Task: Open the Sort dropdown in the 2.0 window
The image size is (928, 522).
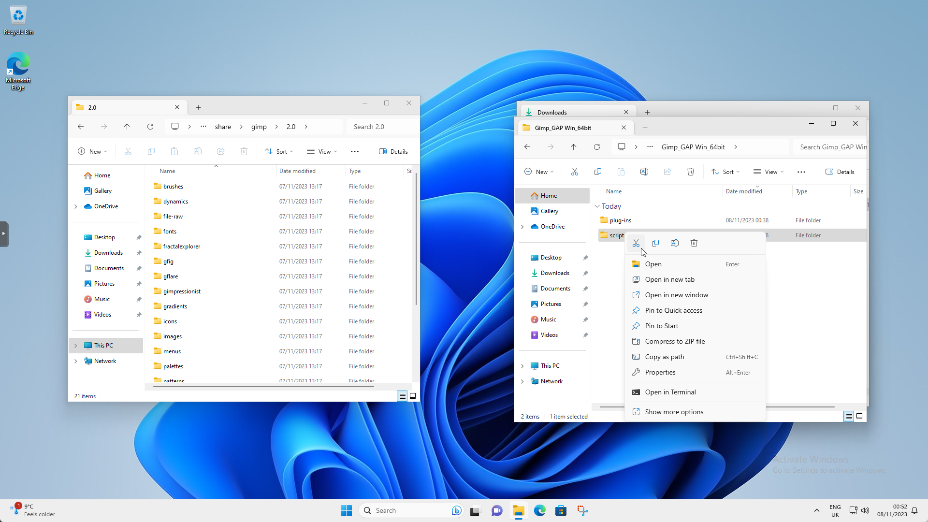Action: click(x=279, y=151)
